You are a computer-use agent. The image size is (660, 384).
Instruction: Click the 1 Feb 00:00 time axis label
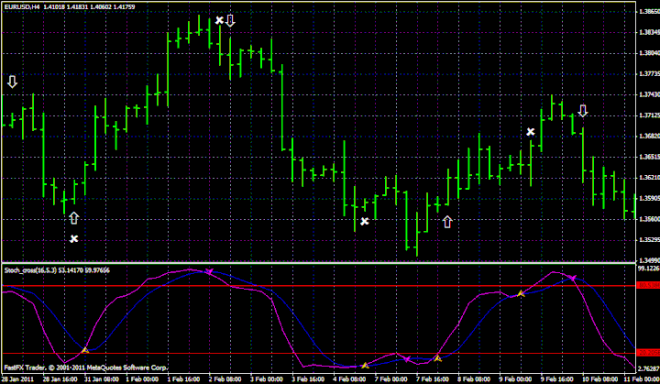[x=142, y=379]
